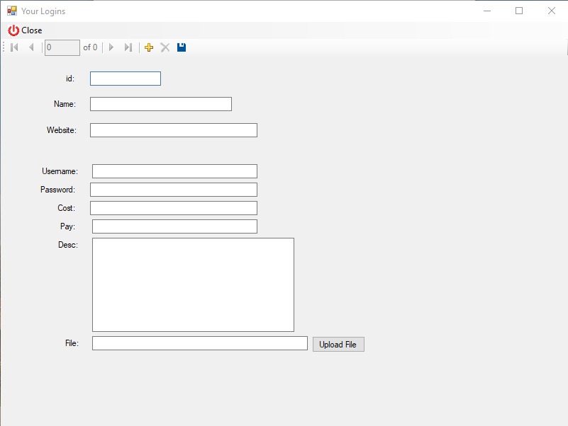Move to the next record
The image size is (568, 426).
pos(111,47)
